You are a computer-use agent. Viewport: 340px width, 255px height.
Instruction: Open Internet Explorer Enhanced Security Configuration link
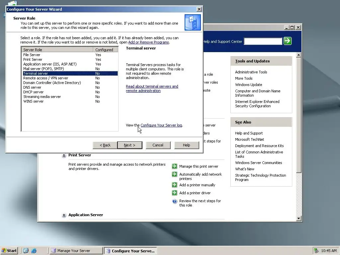257,104
